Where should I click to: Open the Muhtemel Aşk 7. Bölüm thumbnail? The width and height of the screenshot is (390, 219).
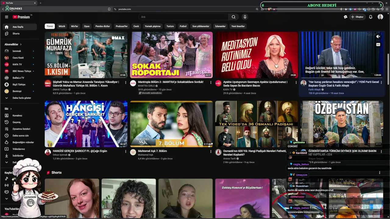[171, 124]
